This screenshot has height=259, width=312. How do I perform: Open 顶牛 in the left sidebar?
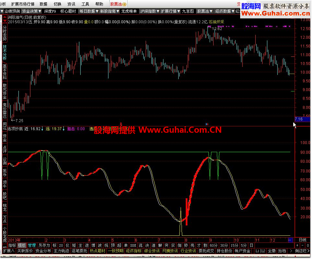[x=5, y=184]
